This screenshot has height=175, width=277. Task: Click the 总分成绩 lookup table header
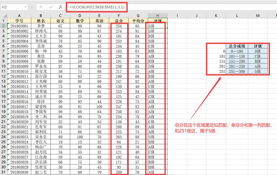(x=237, y=46)
